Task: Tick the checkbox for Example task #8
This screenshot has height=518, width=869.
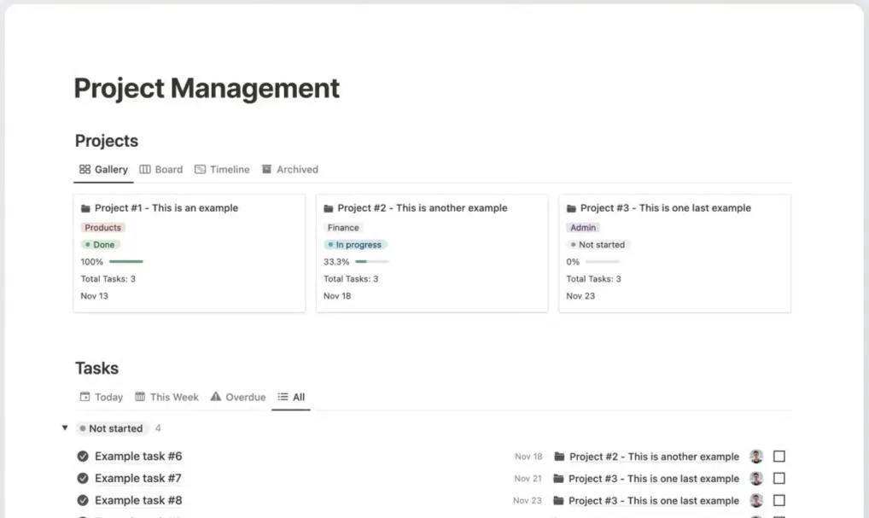Action: pos(779,501)
